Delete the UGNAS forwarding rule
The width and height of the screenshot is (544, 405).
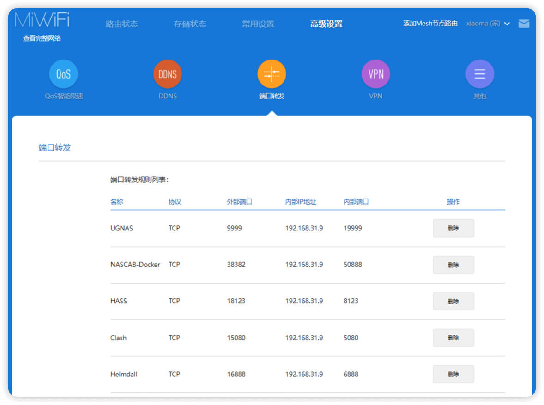(453, 228)
